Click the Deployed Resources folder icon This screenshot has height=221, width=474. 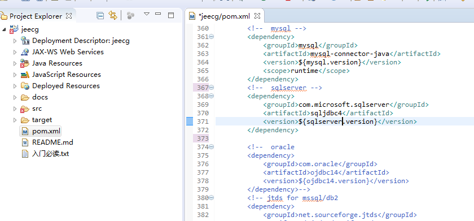coord(25,86)
